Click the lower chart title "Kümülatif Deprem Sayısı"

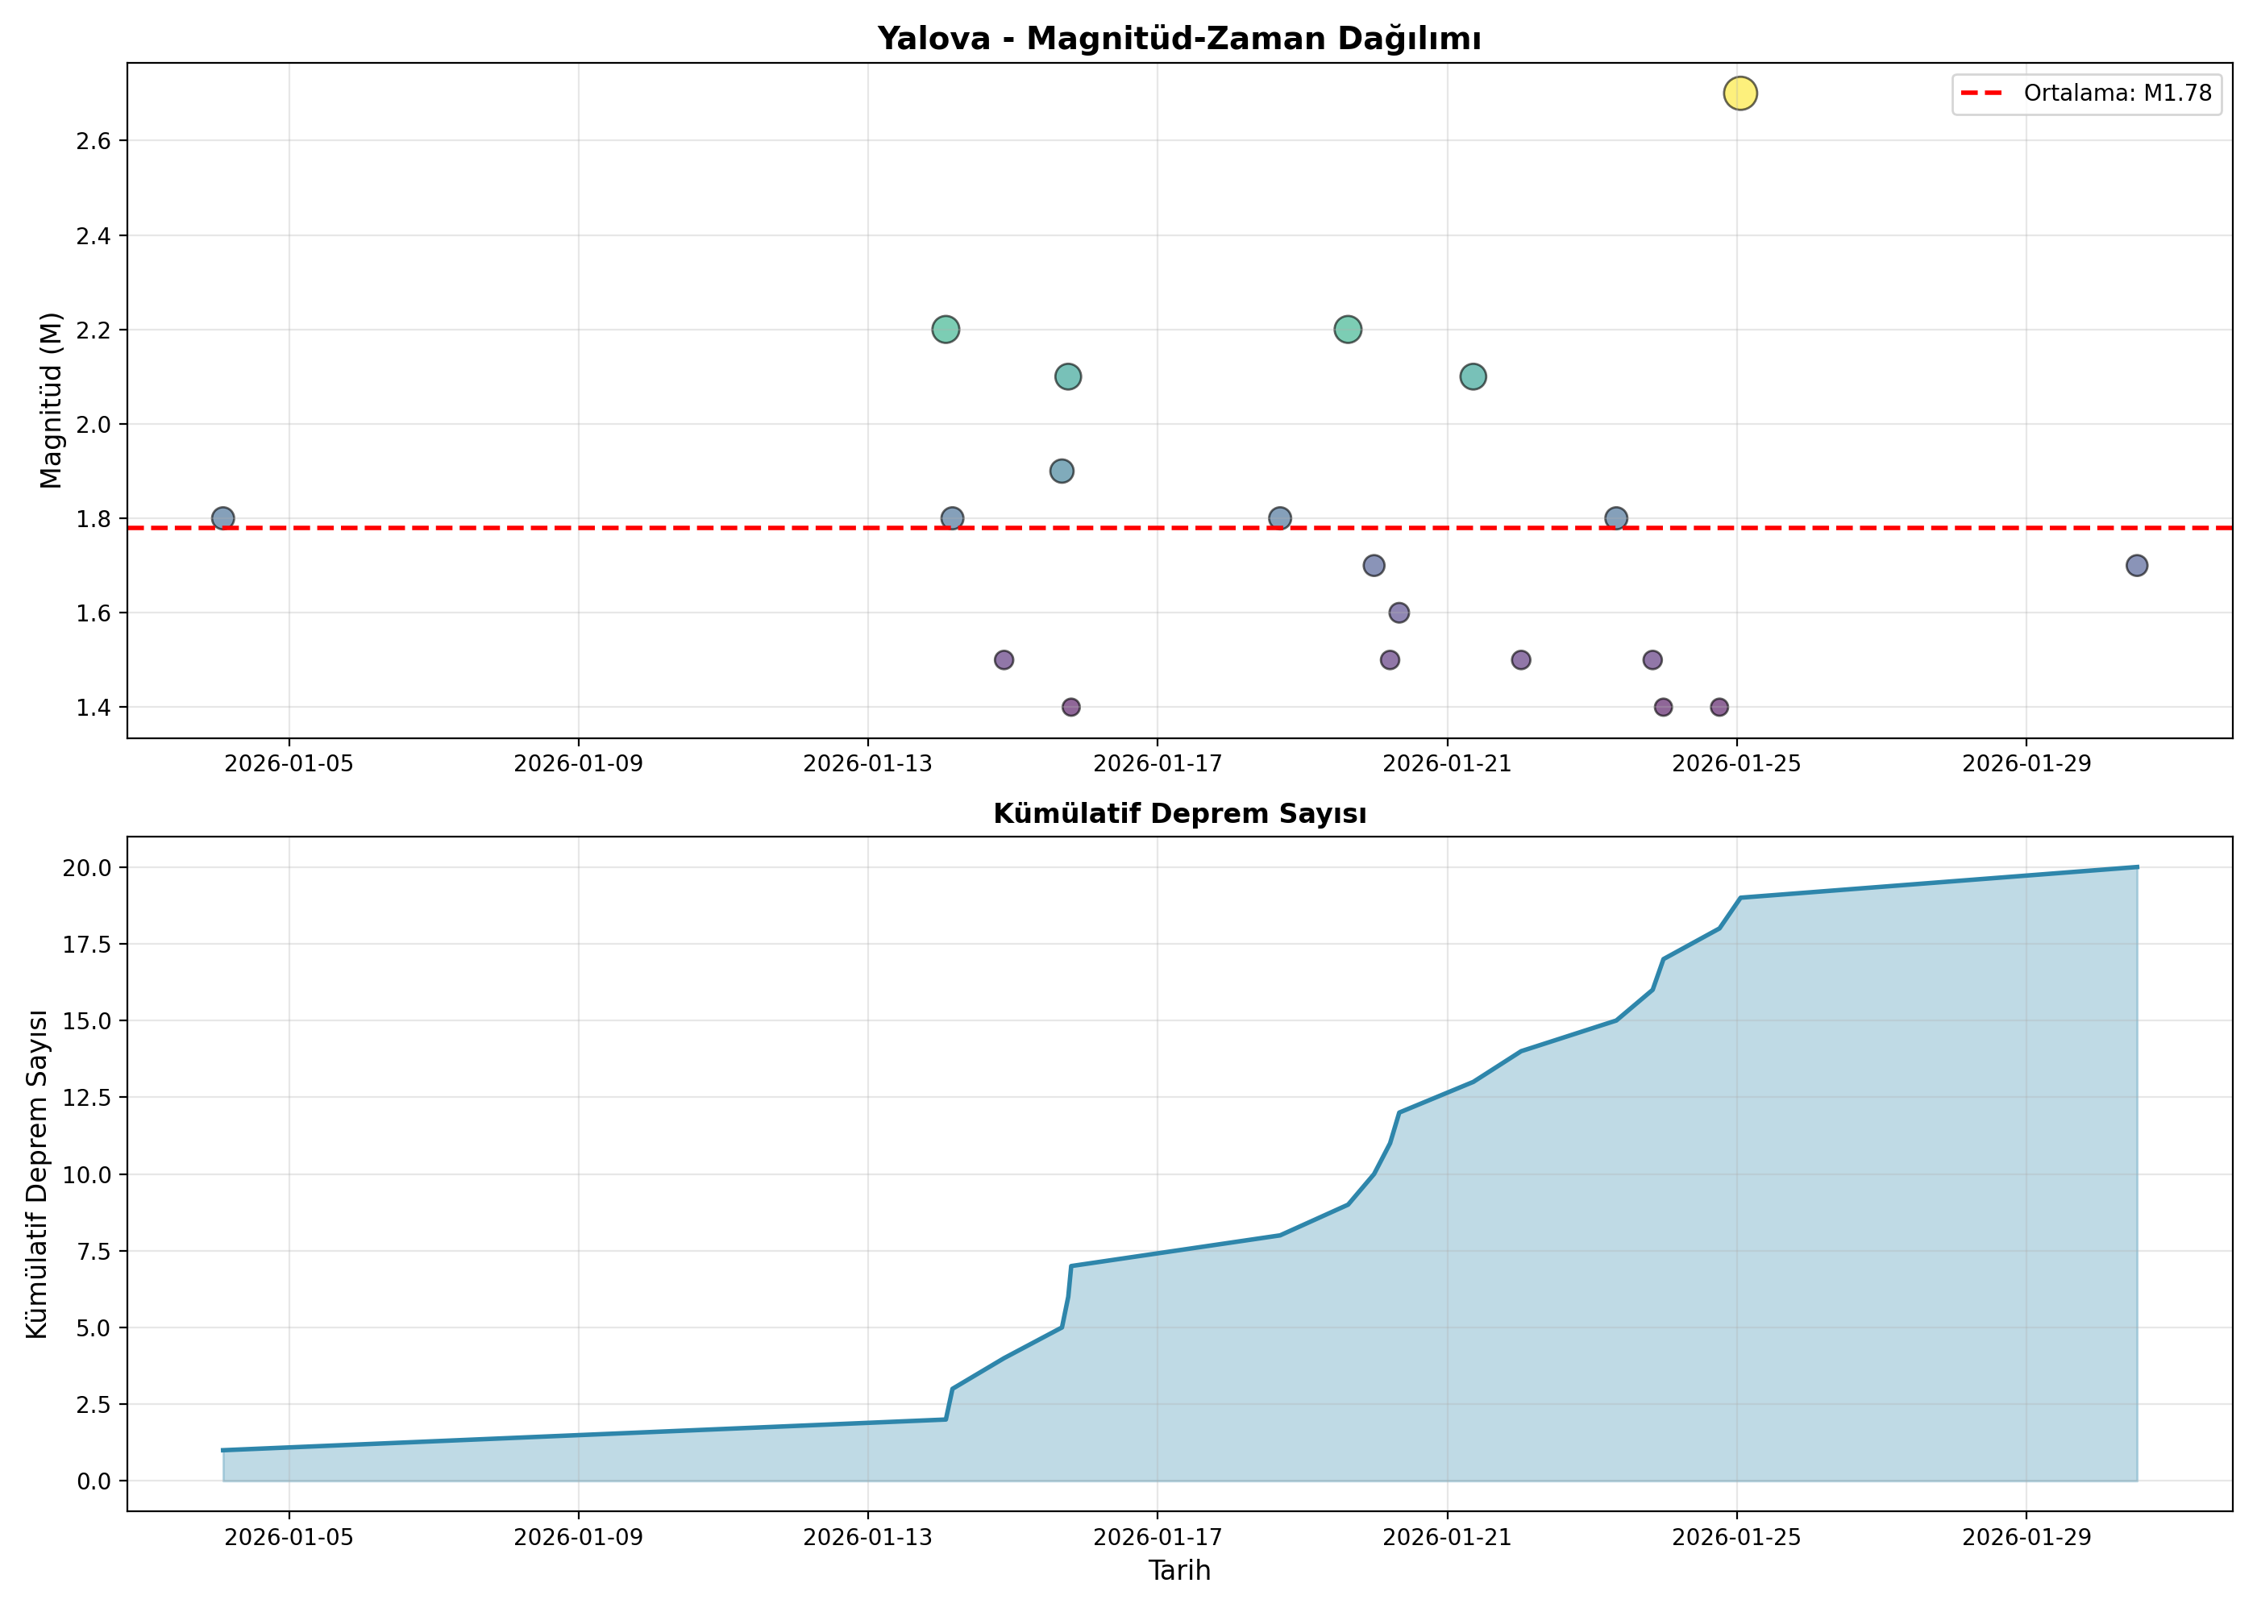click(x=1179, y=814)
